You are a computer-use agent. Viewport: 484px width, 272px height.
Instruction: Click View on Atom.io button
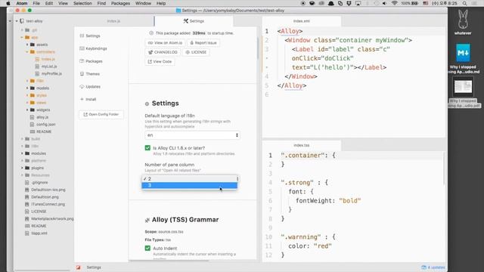point(165,43)
